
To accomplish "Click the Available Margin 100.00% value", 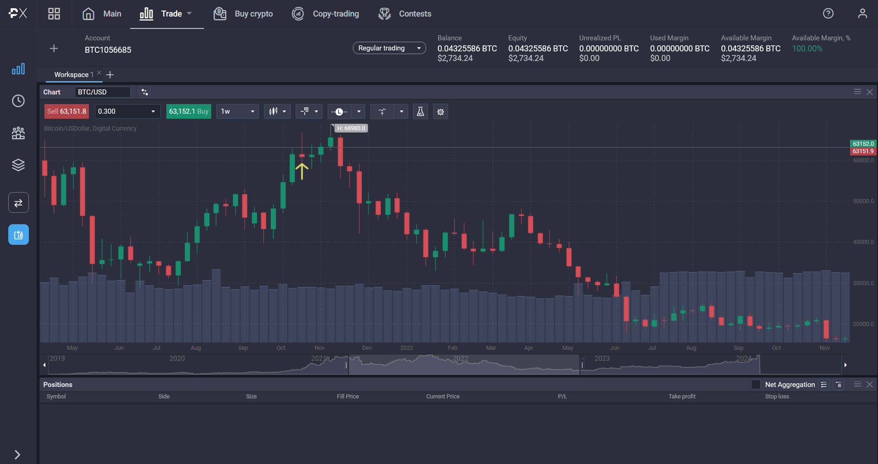I will [807, 49].
